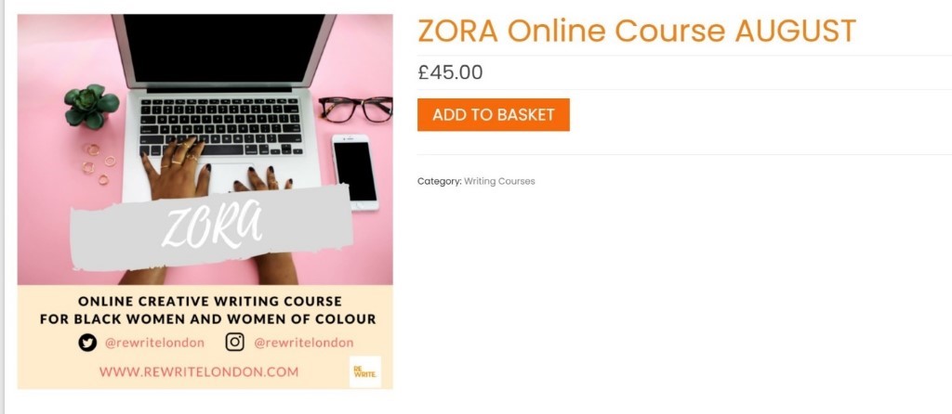Click the Category label text
This screenshot has height=414, width=952.
[440, 181]
